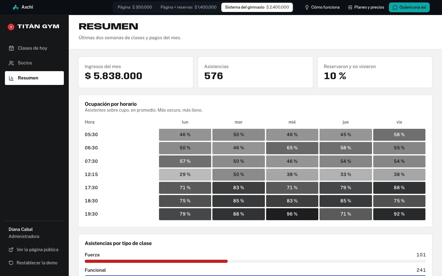Screen dimensions: 442x276
Task: Click the lightbulb icon for Cómo funciona
Action: pos(307,7)
